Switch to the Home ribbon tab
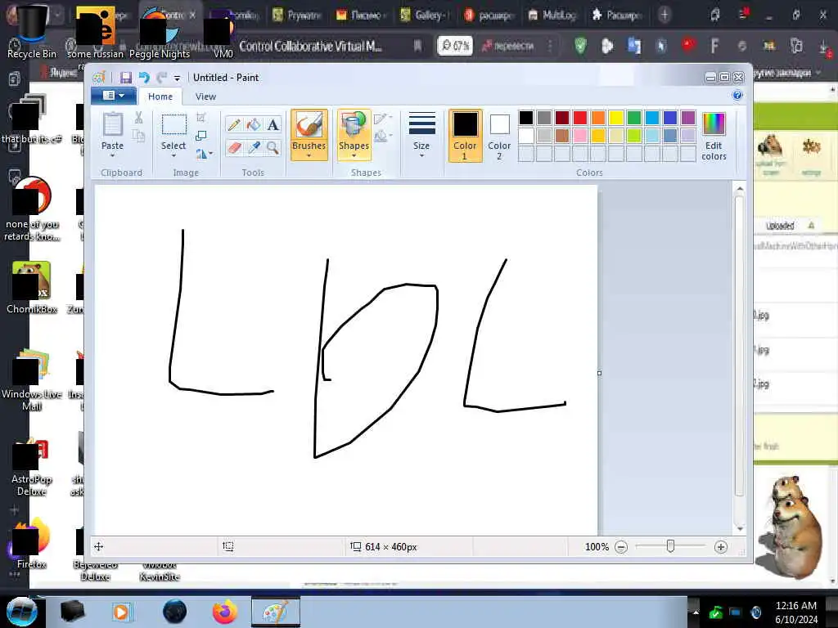The height and width of the screenshot is (628, 838). pyautogui.click(x=160, y=96)
